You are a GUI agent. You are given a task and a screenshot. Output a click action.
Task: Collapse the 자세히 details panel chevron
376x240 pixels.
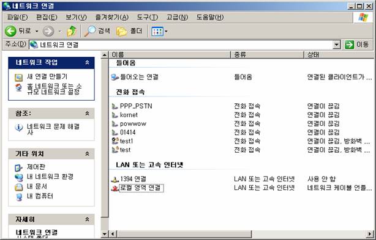(x=88, y=219)
